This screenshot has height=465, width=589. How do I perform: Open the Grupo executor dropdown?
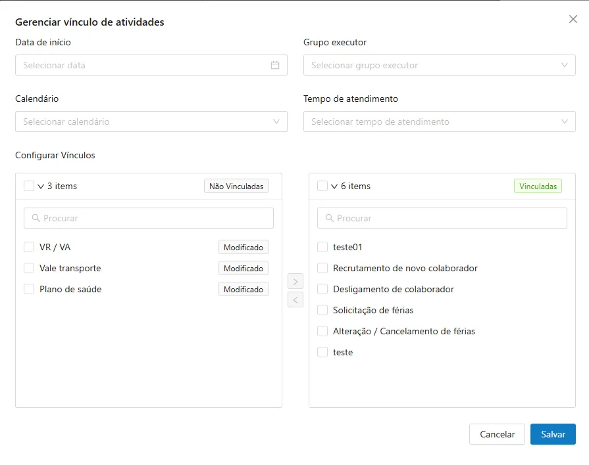click(440, 65)
